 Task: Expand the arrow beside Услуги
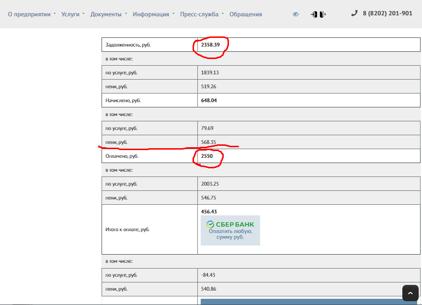click(x=83, y=13)
